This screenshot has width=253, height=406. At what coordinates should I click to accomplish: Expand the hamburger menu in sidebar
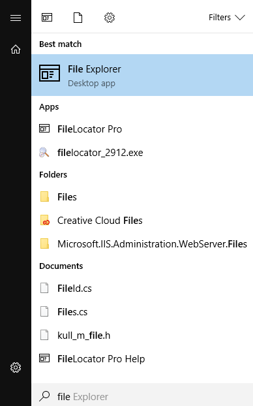(16, 18)
